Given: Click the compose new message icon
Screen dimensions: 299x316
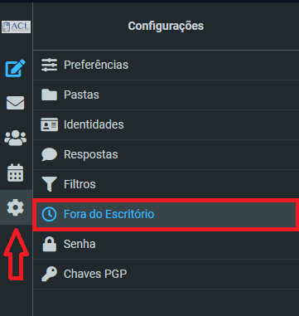Looking at the screenshot, I should [16, 68].
